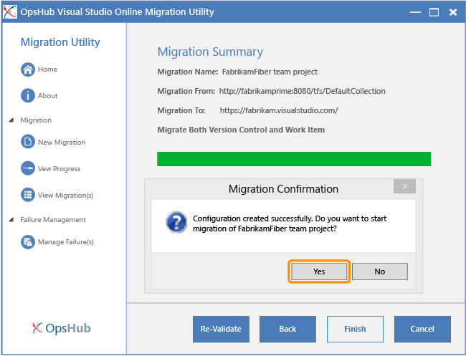Collapse the Failure Management section triangle
Viewport: 466px width, 356px height.
click(11, 219)
